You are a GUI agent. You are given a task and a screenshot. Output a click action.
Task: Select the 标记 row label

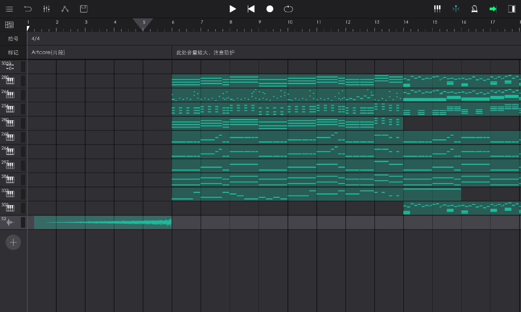13,52
